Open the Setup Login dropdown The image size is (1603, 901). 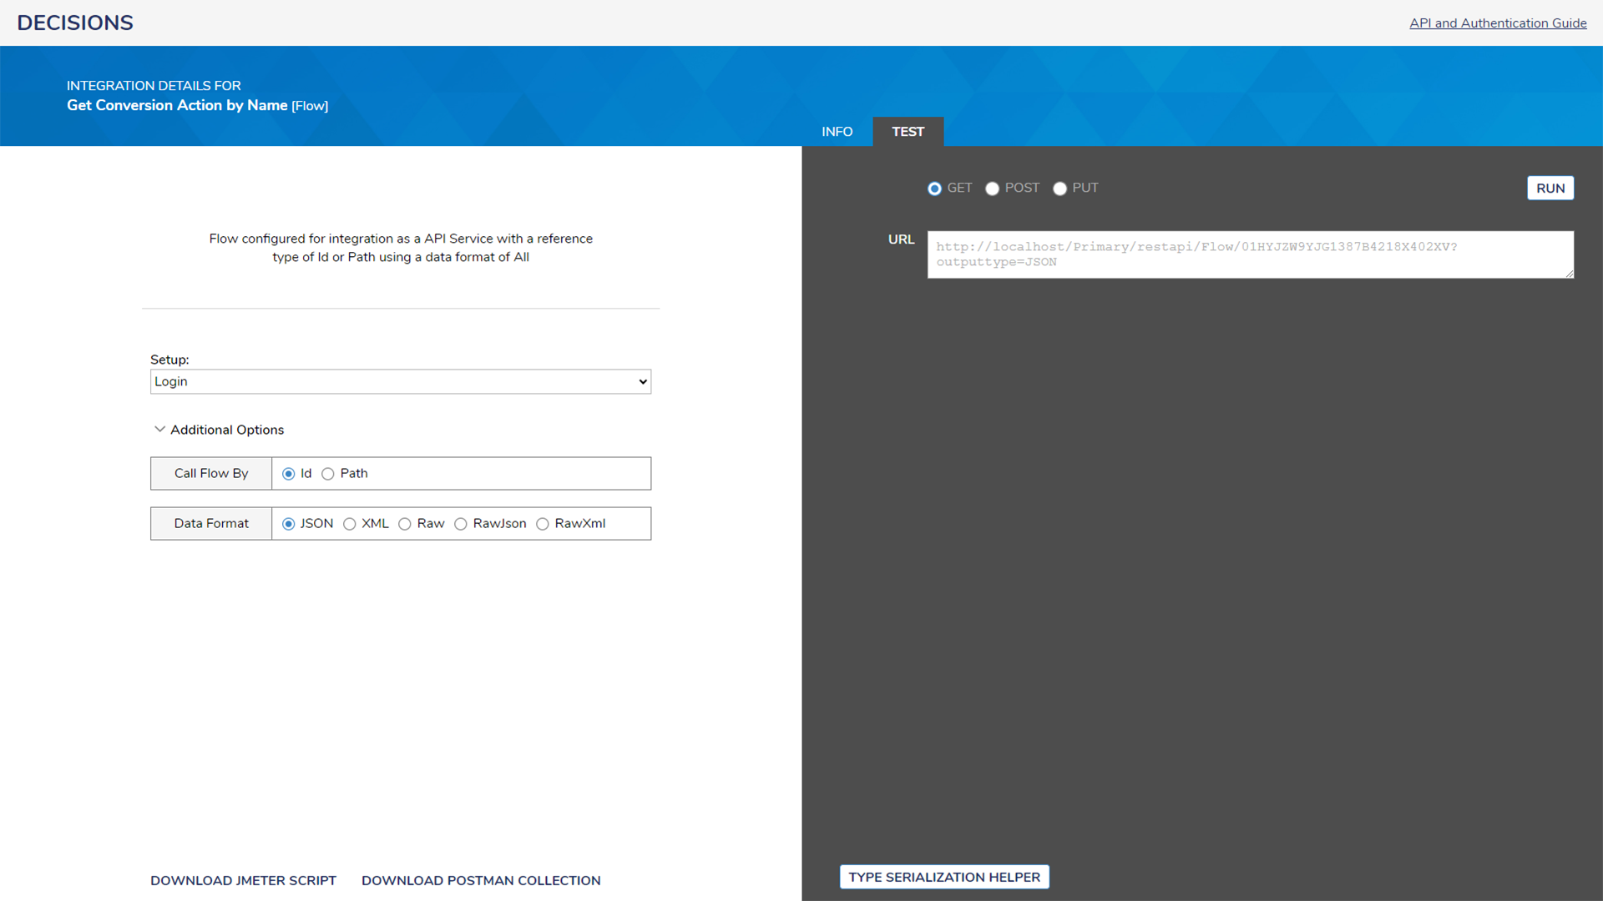point(400,381)
